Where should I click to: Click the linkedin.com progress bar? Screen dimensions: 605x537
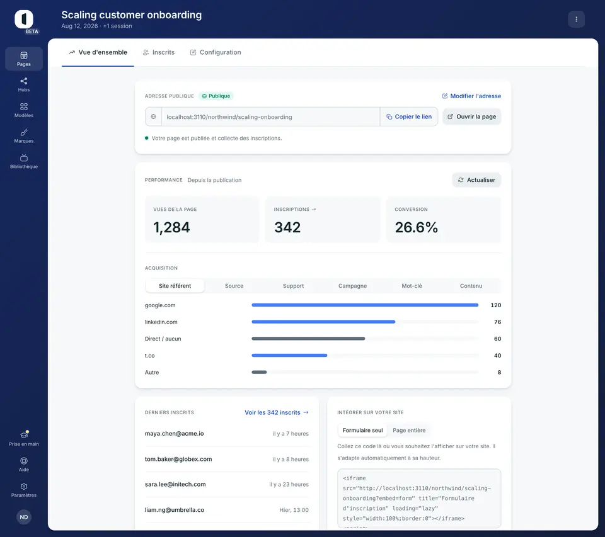[x=365, y=322]
